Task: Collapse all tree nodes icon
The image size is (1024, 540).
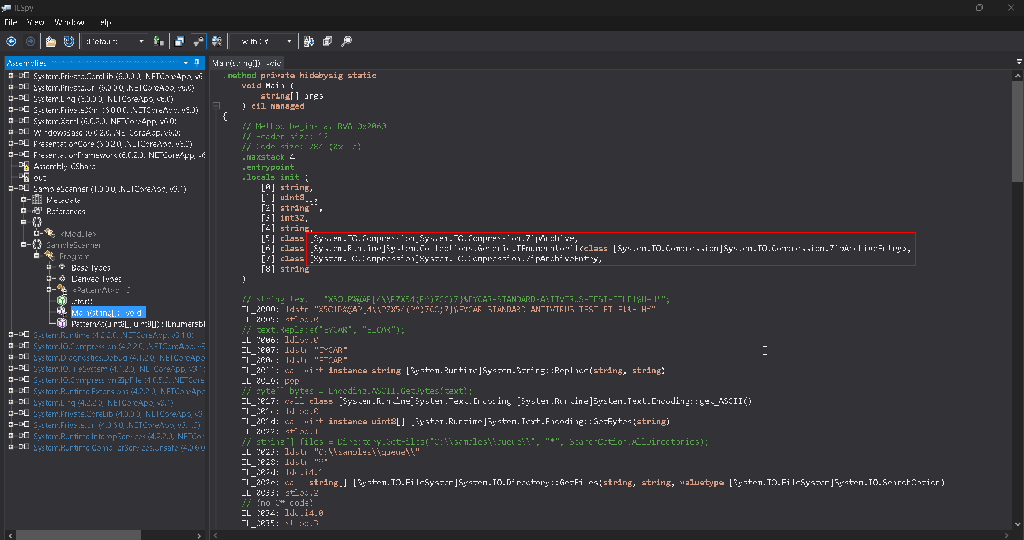Action: pyautogui.click(x=327, y=41)
